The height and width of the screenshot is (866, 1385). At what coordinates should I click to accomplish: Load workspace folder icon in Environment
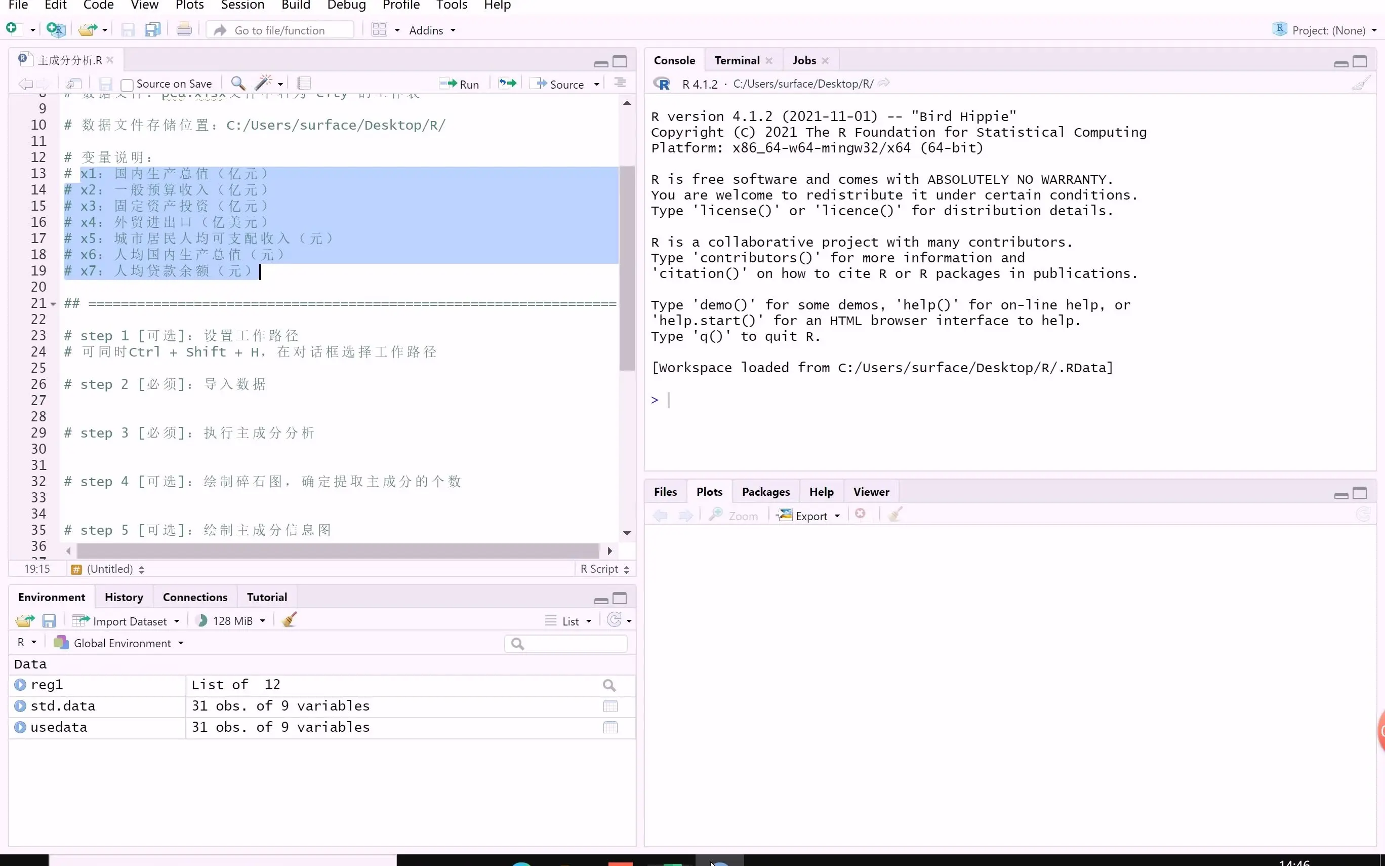25,620
